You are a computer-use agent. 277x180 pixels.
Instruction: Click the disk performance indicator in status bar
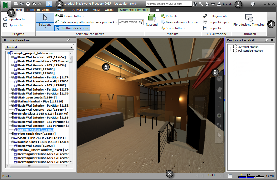point(251,176)
